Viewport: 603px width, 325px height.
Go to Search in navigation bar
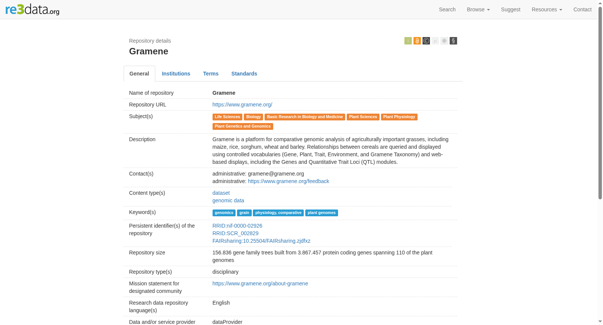point(447,9)
